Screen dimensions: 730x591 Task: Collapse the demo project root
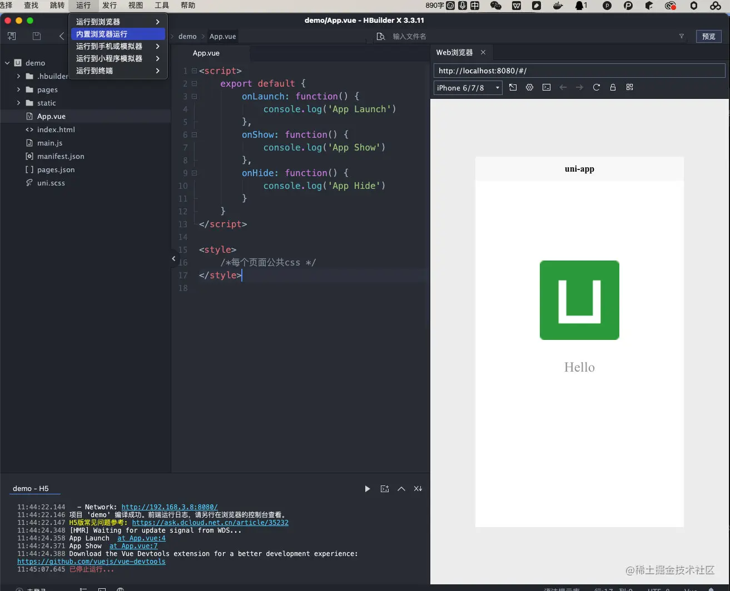[x=7, y=63]
